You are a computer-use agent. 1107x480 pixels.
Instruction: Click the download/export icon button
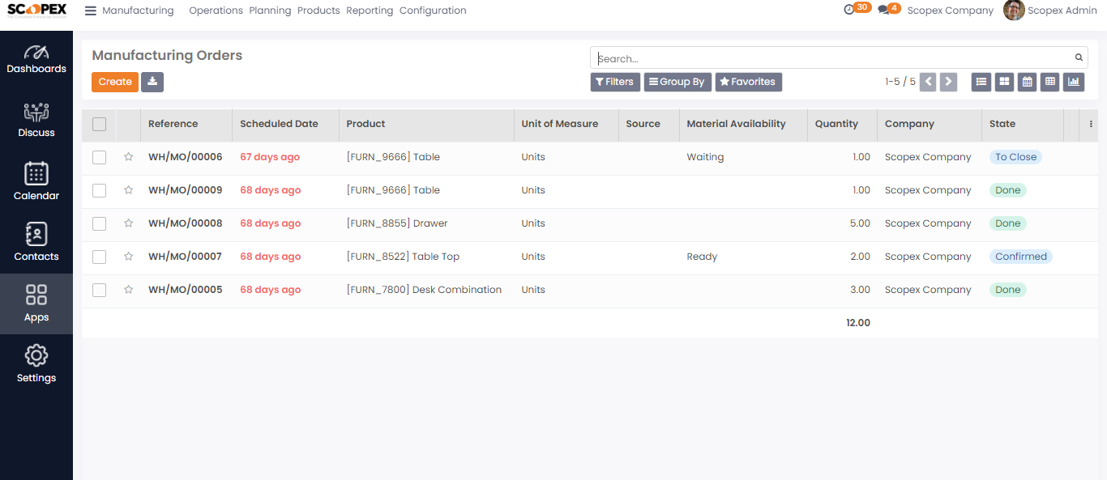point(152,82)
